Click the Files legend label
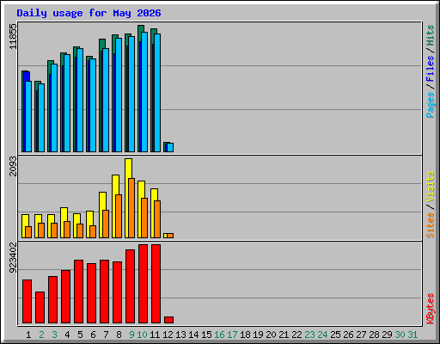This screenshot has height=344, width=440. pyautogui.click(x=431, y=68)
